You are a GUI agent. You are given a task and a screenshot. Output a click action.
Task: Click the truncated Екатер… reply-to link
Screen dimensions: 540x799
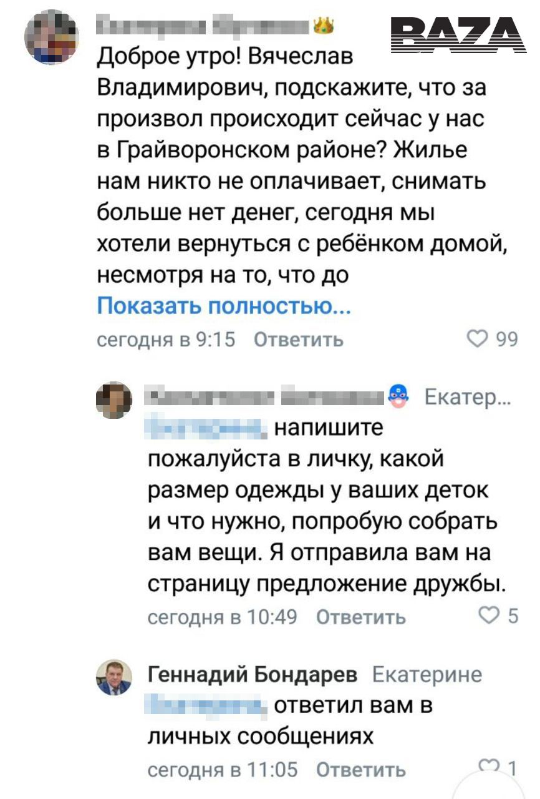(x=467, y=397)
